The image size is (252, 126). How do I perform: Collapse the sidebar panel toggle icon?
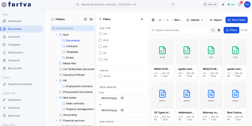pyautogui.click(x=153, y=20)
